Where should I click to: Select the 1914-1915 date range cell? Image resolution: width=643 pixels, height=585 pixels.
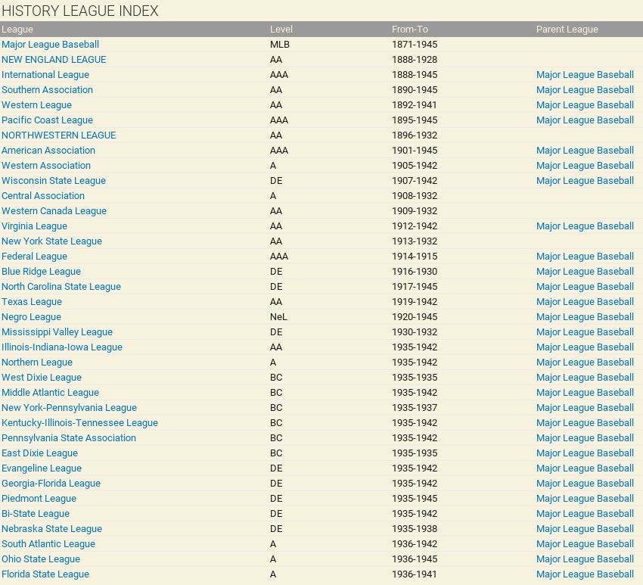click(415, 257)
